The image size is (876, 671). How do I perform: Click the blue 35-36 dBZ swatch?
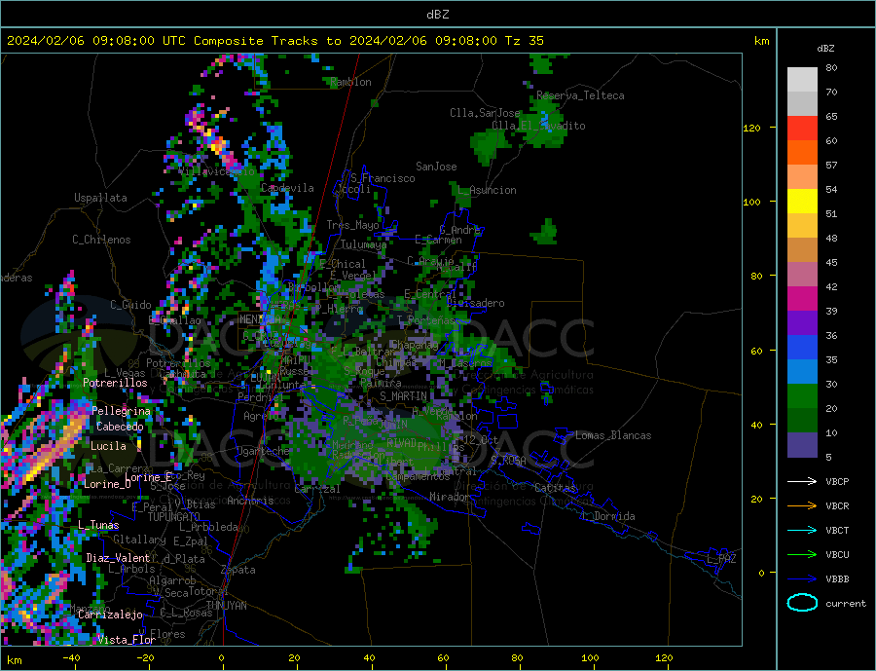click(802, 348)
